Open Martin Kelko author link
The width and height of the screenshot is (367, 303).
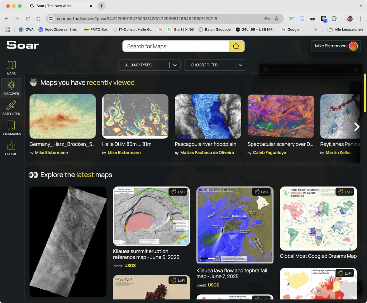338,153
